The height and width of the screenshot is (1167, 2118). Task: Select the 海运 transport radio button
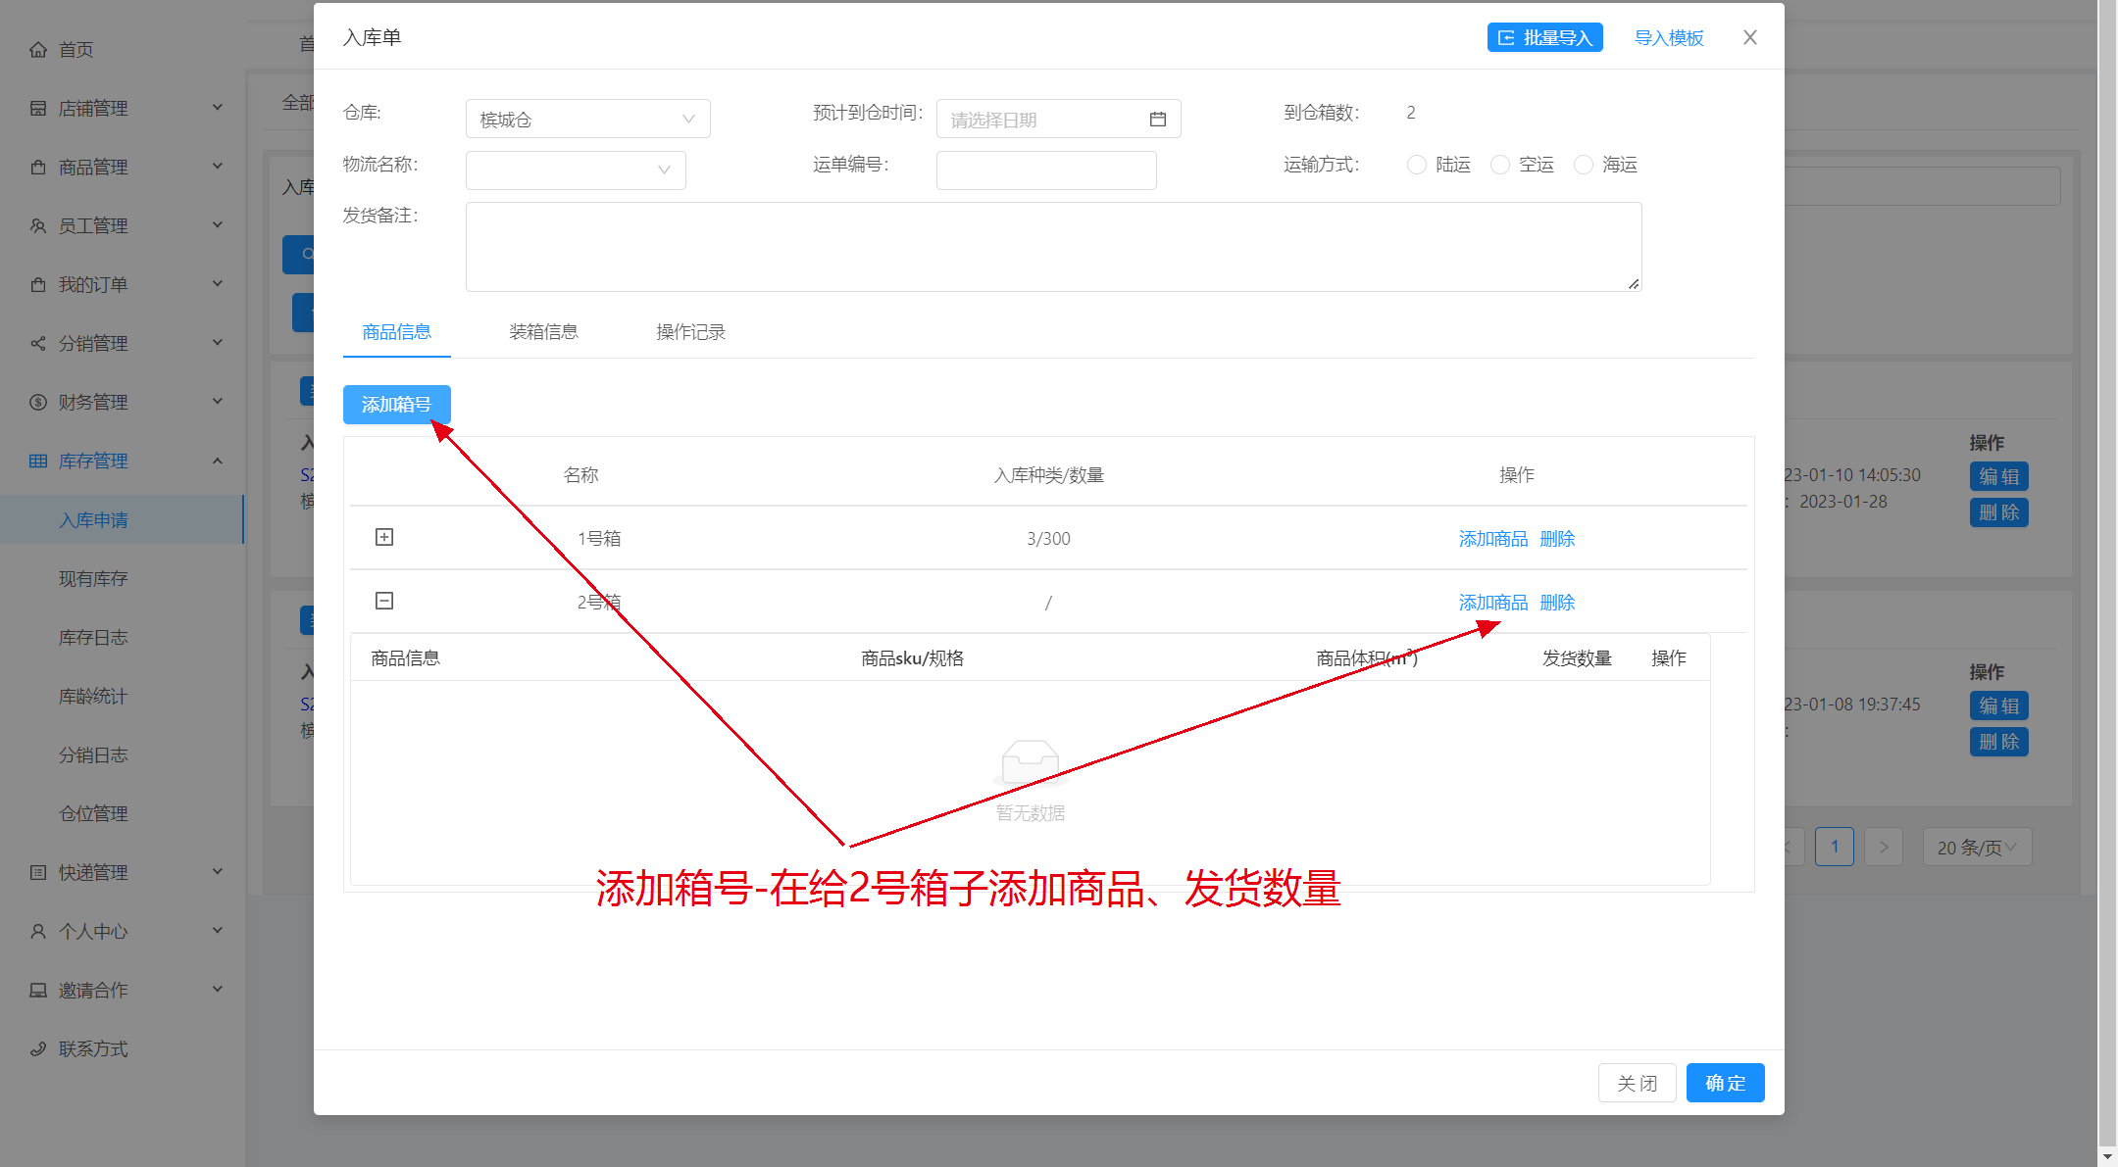coord(1584,165)
